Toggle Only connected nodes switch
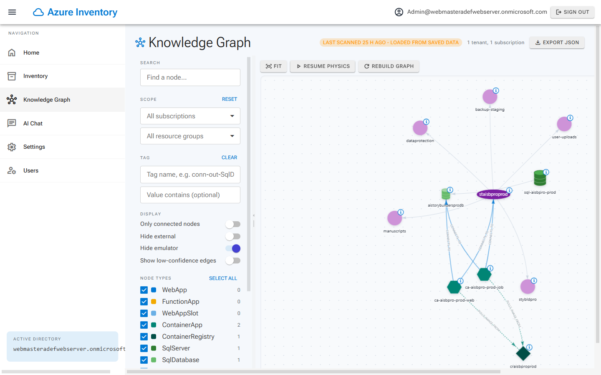Image resolution: width=601 pixels, height=375 pixels. click(x=233, y=224)
